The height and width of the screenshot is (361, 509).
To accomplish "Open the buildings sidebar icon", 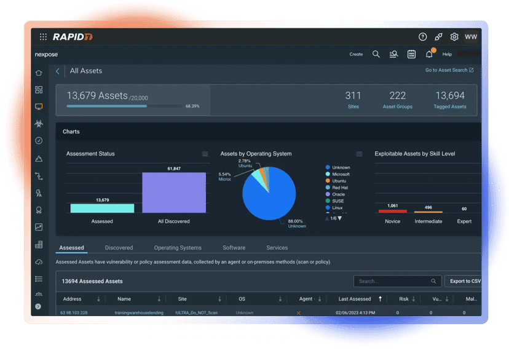I will tap(39, 244).
